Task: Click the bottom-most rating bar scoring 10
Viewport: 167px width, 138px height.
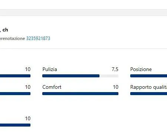Action: pos(15,125)
